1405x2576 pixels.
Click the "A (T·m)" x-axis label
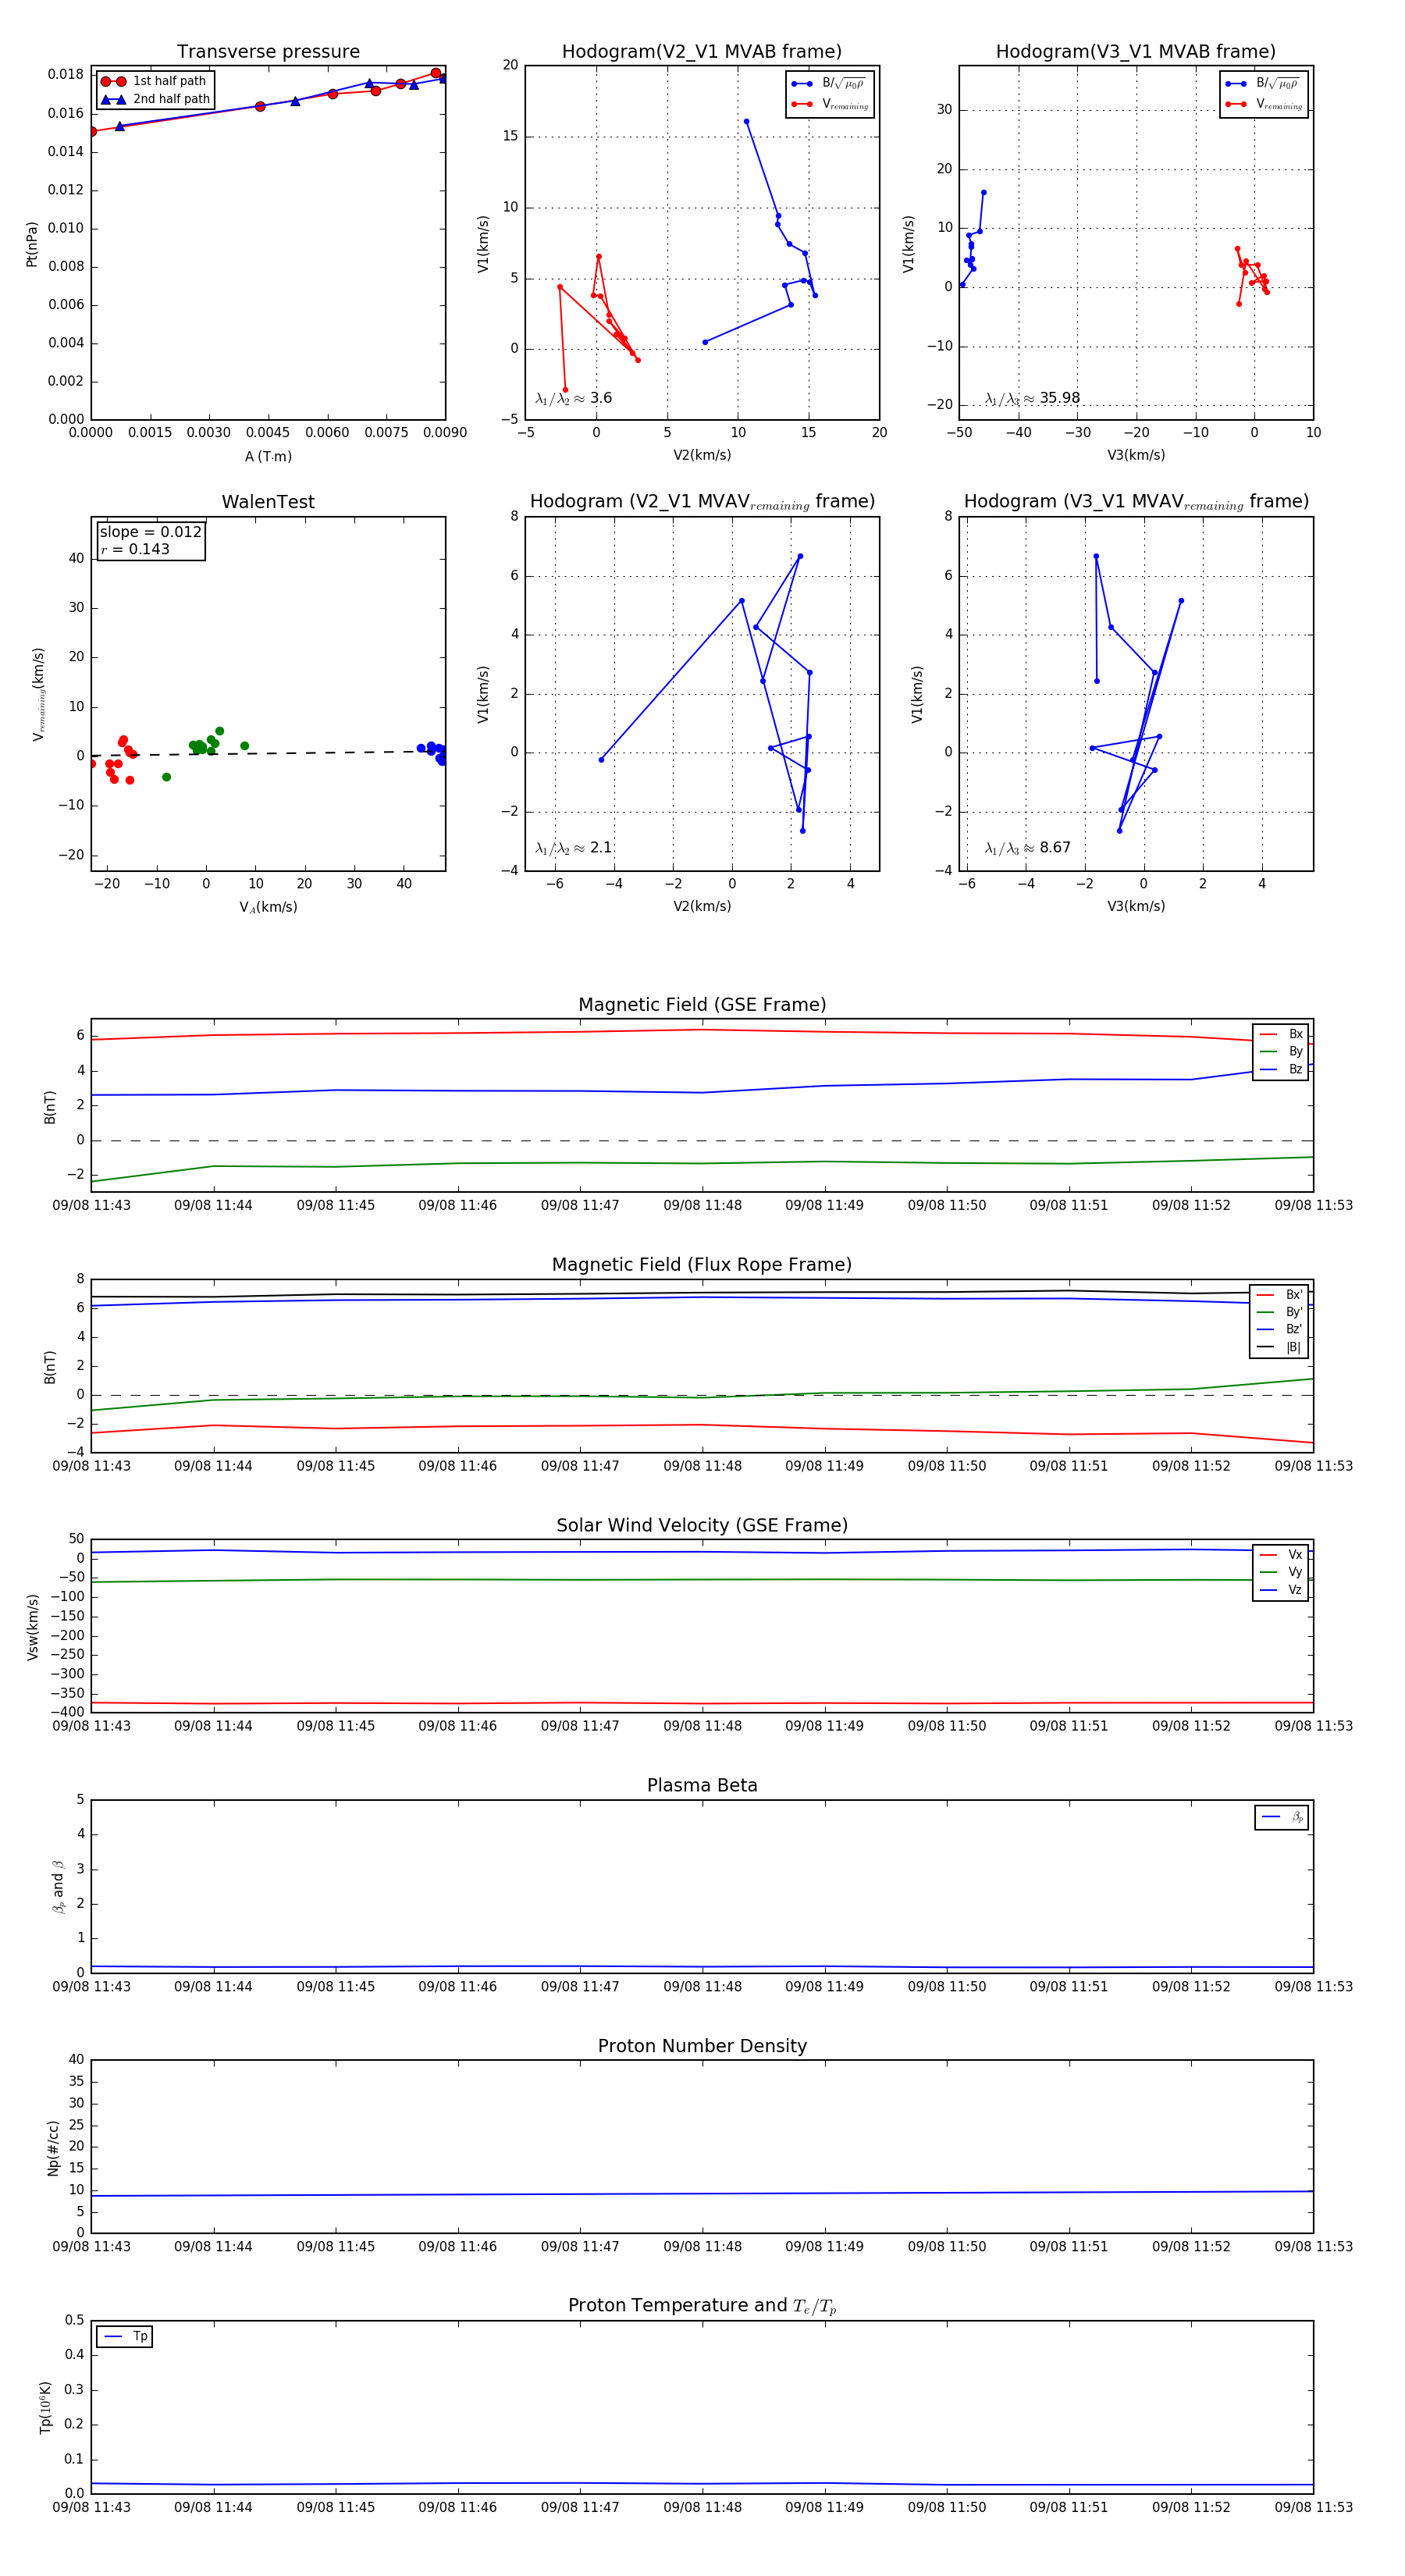coord(268,456)
